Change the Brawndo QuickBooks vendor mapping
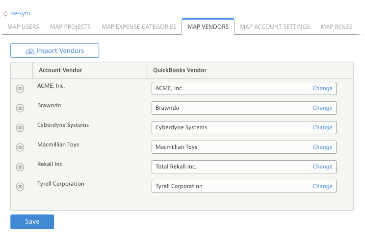This screenshot has height=240, width=365. (322, 108)
